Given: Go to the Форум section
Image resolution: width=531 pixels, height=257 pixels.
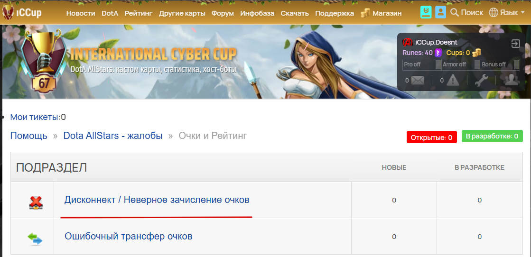Looking at the screenshot, I should pyautogui.click(x=223, y=14).
